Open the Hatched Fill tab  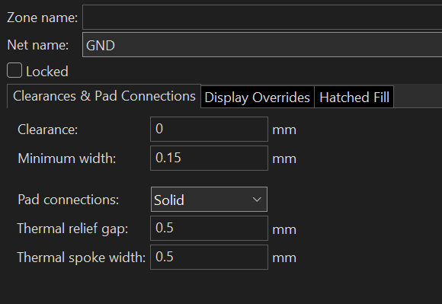(x=354, y=98)
